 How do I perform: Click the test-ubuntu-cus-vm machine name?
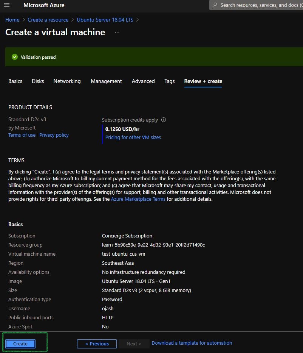(x=124, y=254)
